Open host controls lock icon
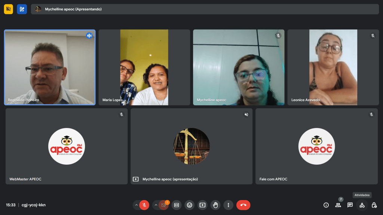Image resolution: width=383 pixels, height=215 pixels. (374, 205)
